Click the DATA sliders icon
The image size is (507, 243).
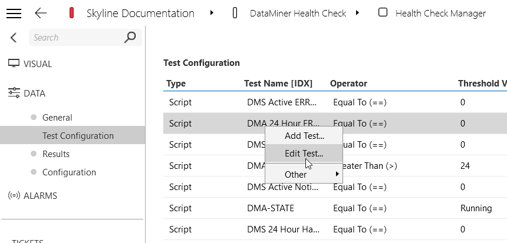[x=14, y=93]
